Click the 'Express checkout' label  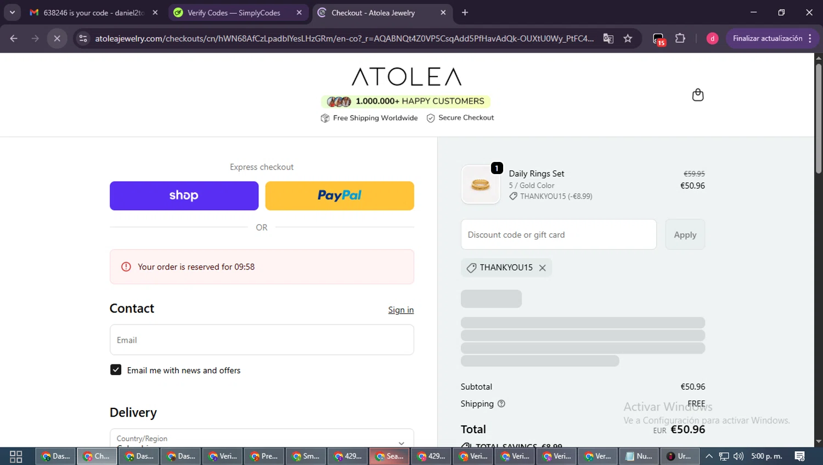click(262, 167)
